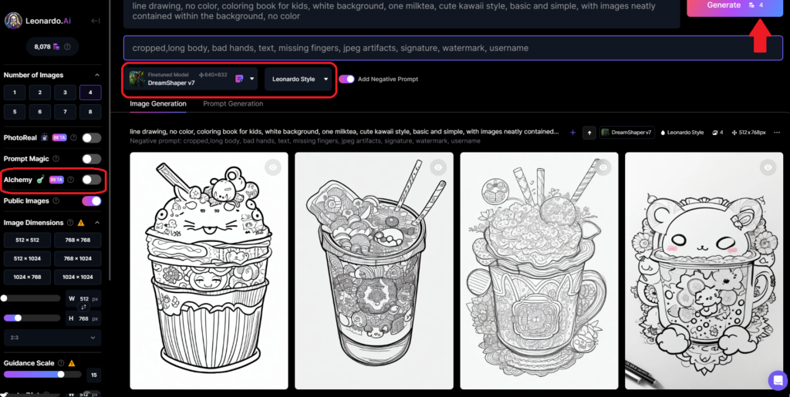Enable the PhotoReal toggle
Viewport: 790px width, 397px height.
pyautogui.click(x=92, y=138)
